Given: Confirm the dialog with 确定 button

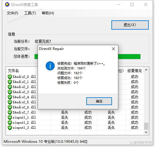Looking at the screenshot, I should (x=99, y=101).
